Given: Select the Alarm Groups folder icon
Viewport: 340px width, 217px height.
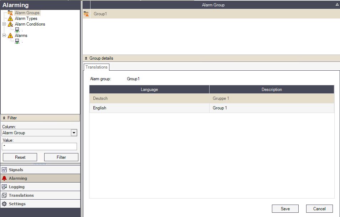Looking at the screenshot, I should pos(10,13).
